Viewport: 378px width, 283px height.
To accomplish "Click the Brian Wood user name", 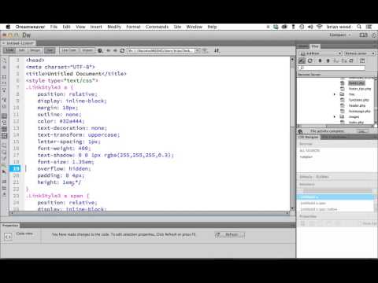I will [x=339, y=27].
